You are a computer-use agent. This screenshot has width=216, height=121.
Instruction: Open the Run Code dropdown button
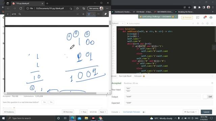190,112
